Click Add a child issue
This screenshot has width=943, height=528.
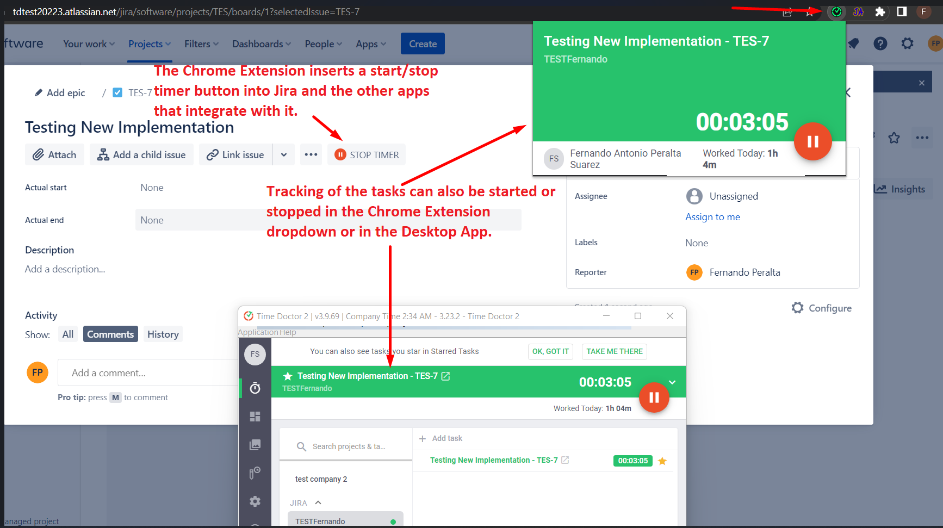coord(141,155)
